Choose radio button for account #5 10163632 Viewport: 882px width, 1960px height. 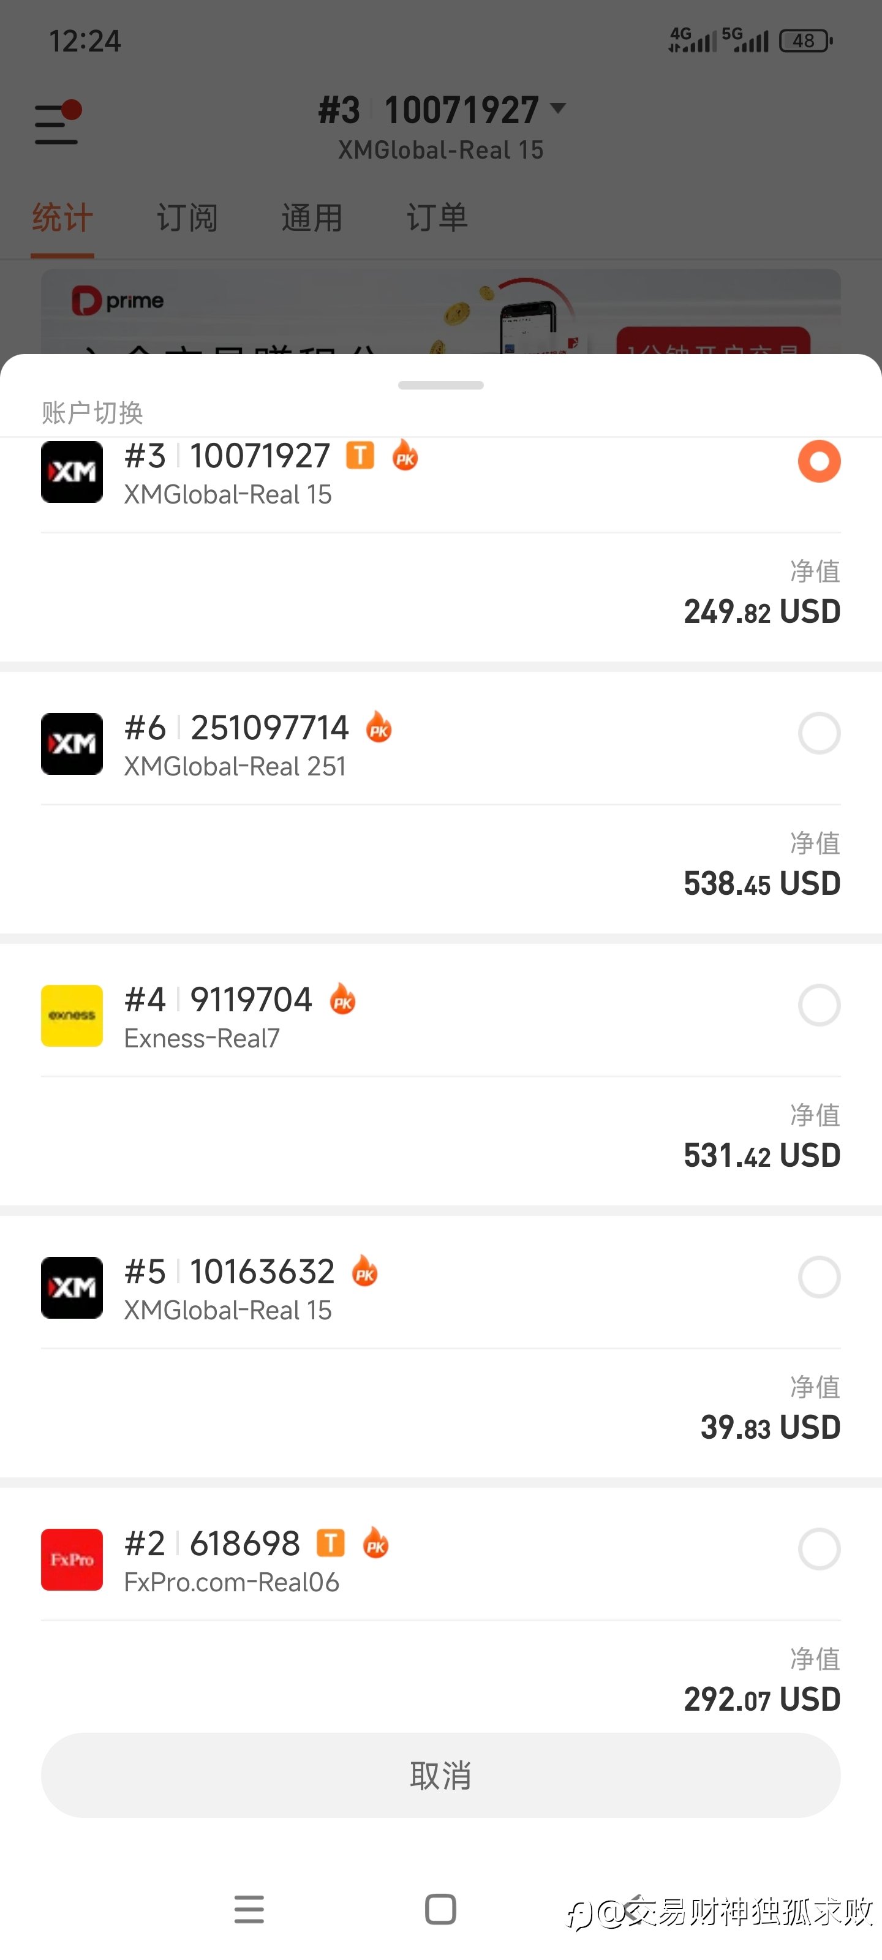point(819,1276)
